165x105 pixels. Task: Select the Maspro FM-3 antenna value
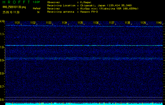pyautogui.click(x=89, y=12)
